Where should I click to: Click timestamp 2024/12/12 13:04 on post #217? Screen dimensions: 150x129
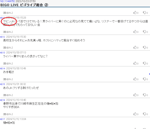pyautogui.click(x=16, y=119)
